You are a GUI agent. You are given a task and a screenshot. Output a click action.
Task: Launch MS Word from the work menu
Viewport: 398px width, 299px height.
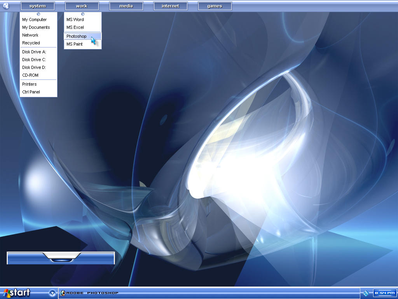(83, 19)
